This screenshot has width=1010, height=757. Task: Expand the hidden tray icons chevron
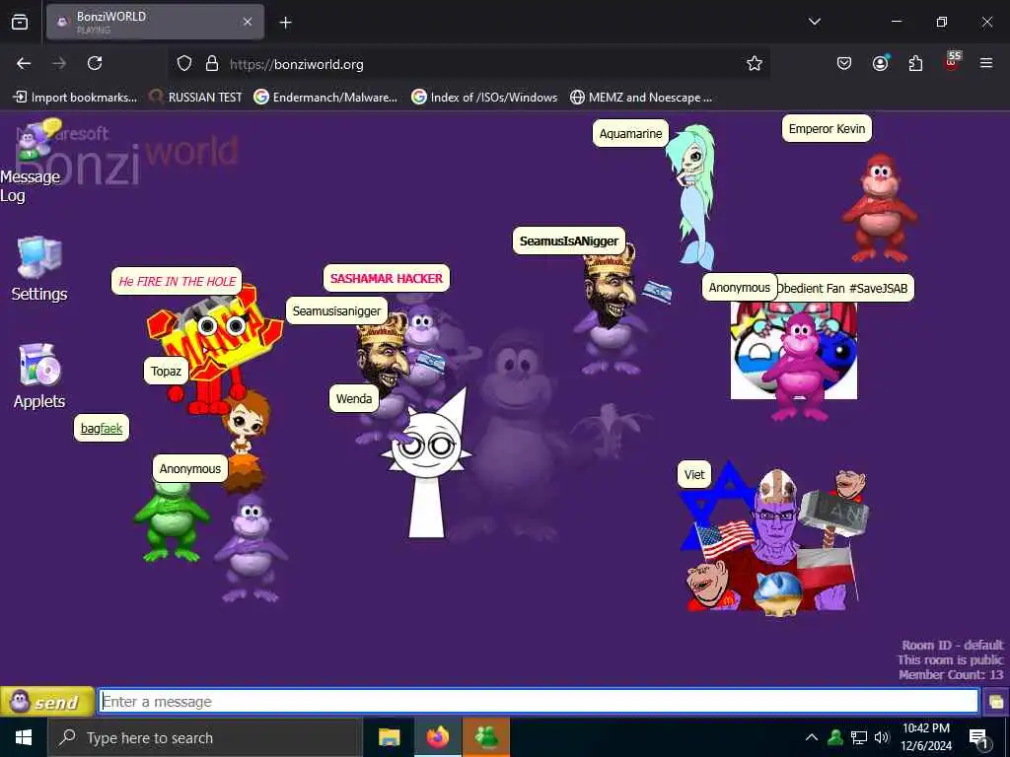812,737
